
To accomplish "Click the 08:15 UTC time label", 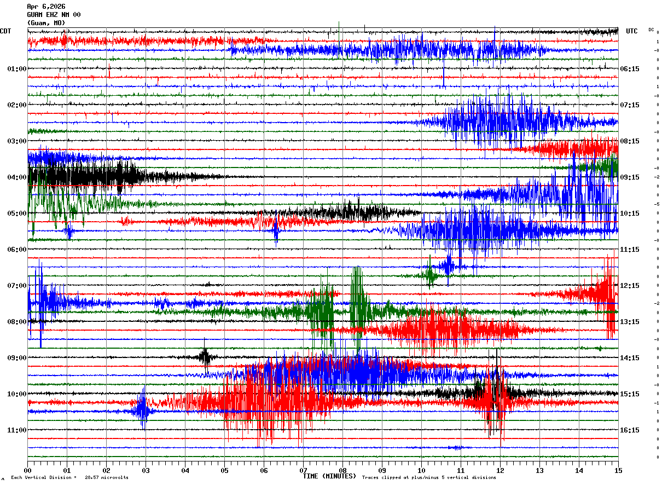I will click(630, 141).
